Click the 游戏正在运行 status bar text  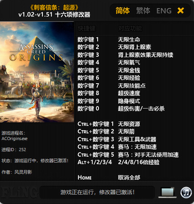(97, 192)
